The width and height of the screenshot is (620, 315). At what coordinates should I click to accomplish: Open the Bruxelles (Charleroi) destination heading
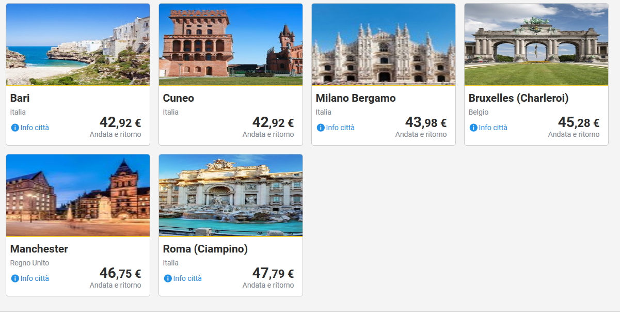[518, 98]
